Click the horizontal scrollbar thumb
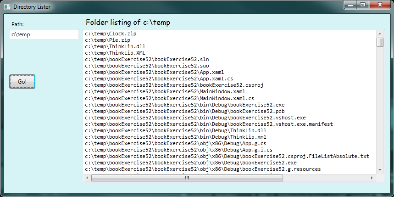Viewport: 394px width, 197px height. tap(187, 178)
